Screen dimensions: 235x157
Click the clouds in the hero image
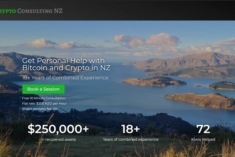click(146, 40)
